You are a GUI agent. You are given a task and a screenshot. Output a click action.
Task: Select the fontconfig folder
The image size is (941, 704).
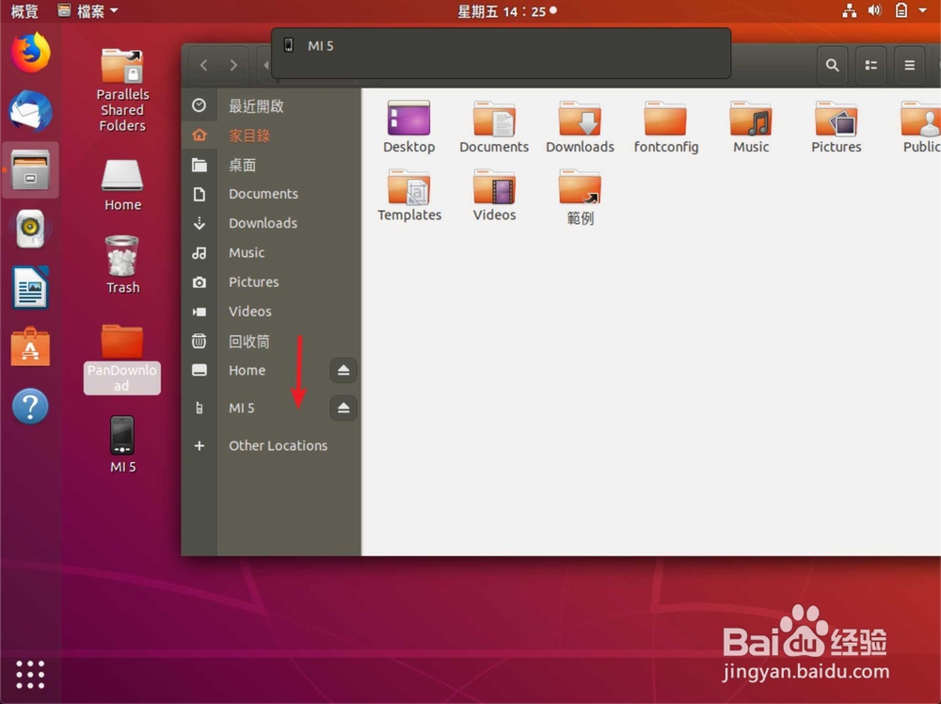[x=665, y=127]
